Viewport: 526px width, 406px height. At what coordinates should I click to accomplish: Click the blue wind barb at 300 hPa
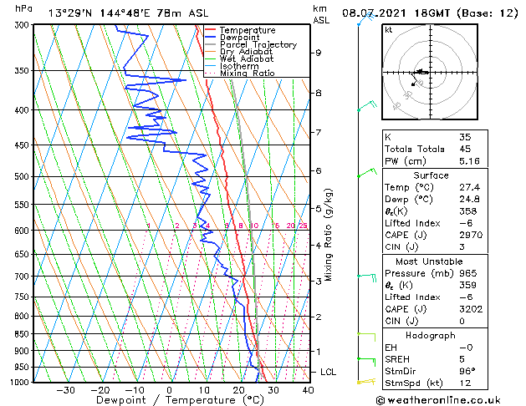pyautogui.click(x=365, y=18)
